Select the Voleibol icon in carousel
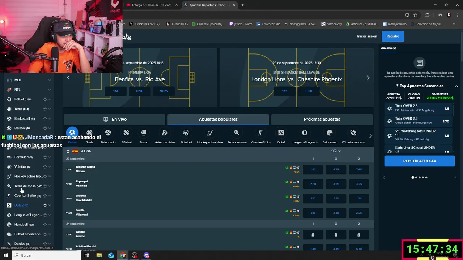 [186, 133]
